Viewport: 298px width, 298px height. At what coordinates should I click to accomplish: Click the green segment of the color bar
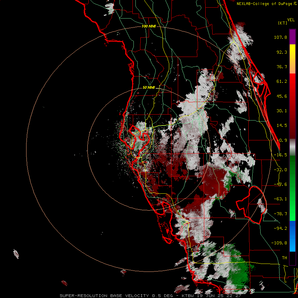coord(292,188)
